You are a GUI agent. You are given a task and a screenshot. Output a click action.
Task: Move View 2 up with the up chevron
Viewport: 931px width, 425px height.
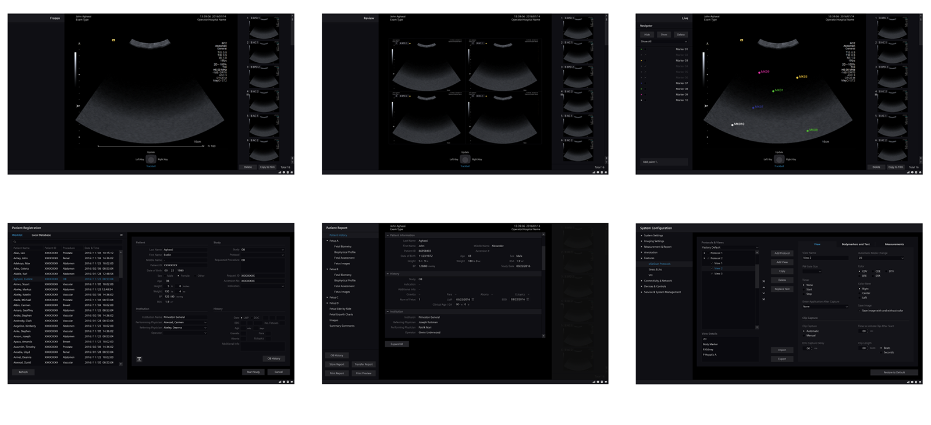pyautogui.click(x=763, y=287)
